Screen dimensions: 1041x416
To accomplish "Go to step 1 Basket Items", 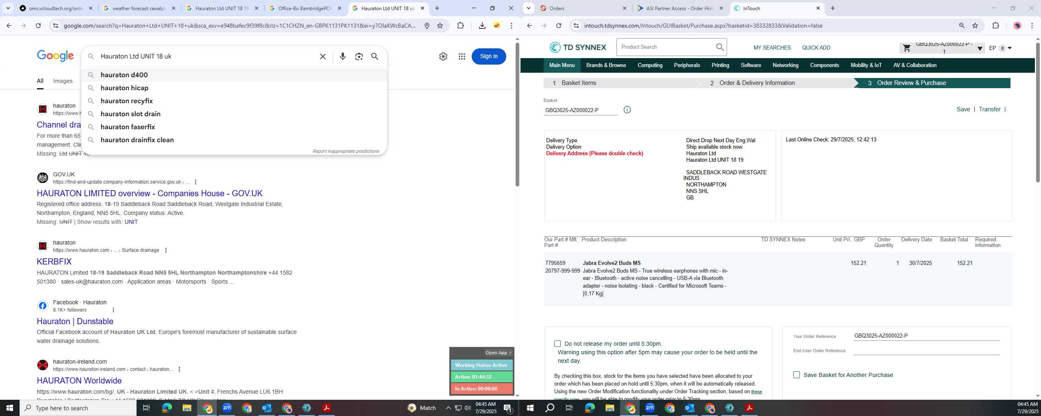I will click(x=620, y=83).
